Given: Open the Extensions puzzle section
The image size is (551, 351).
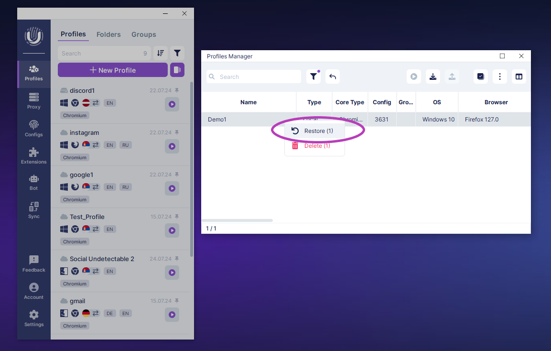Looking at the screenshot, I should (33, 155).
